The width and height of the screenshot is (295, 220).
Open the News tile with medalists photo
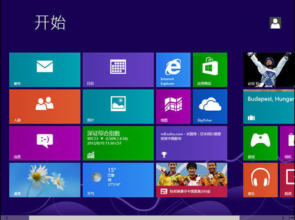[x=192, y=180]
